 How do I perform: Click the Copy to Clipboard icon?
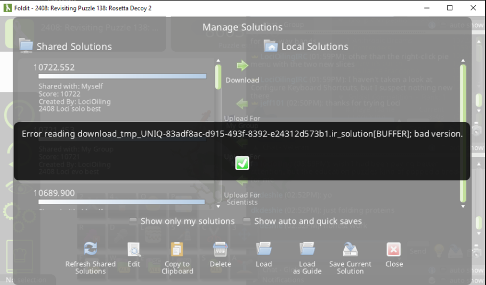(x=177, y=249)
